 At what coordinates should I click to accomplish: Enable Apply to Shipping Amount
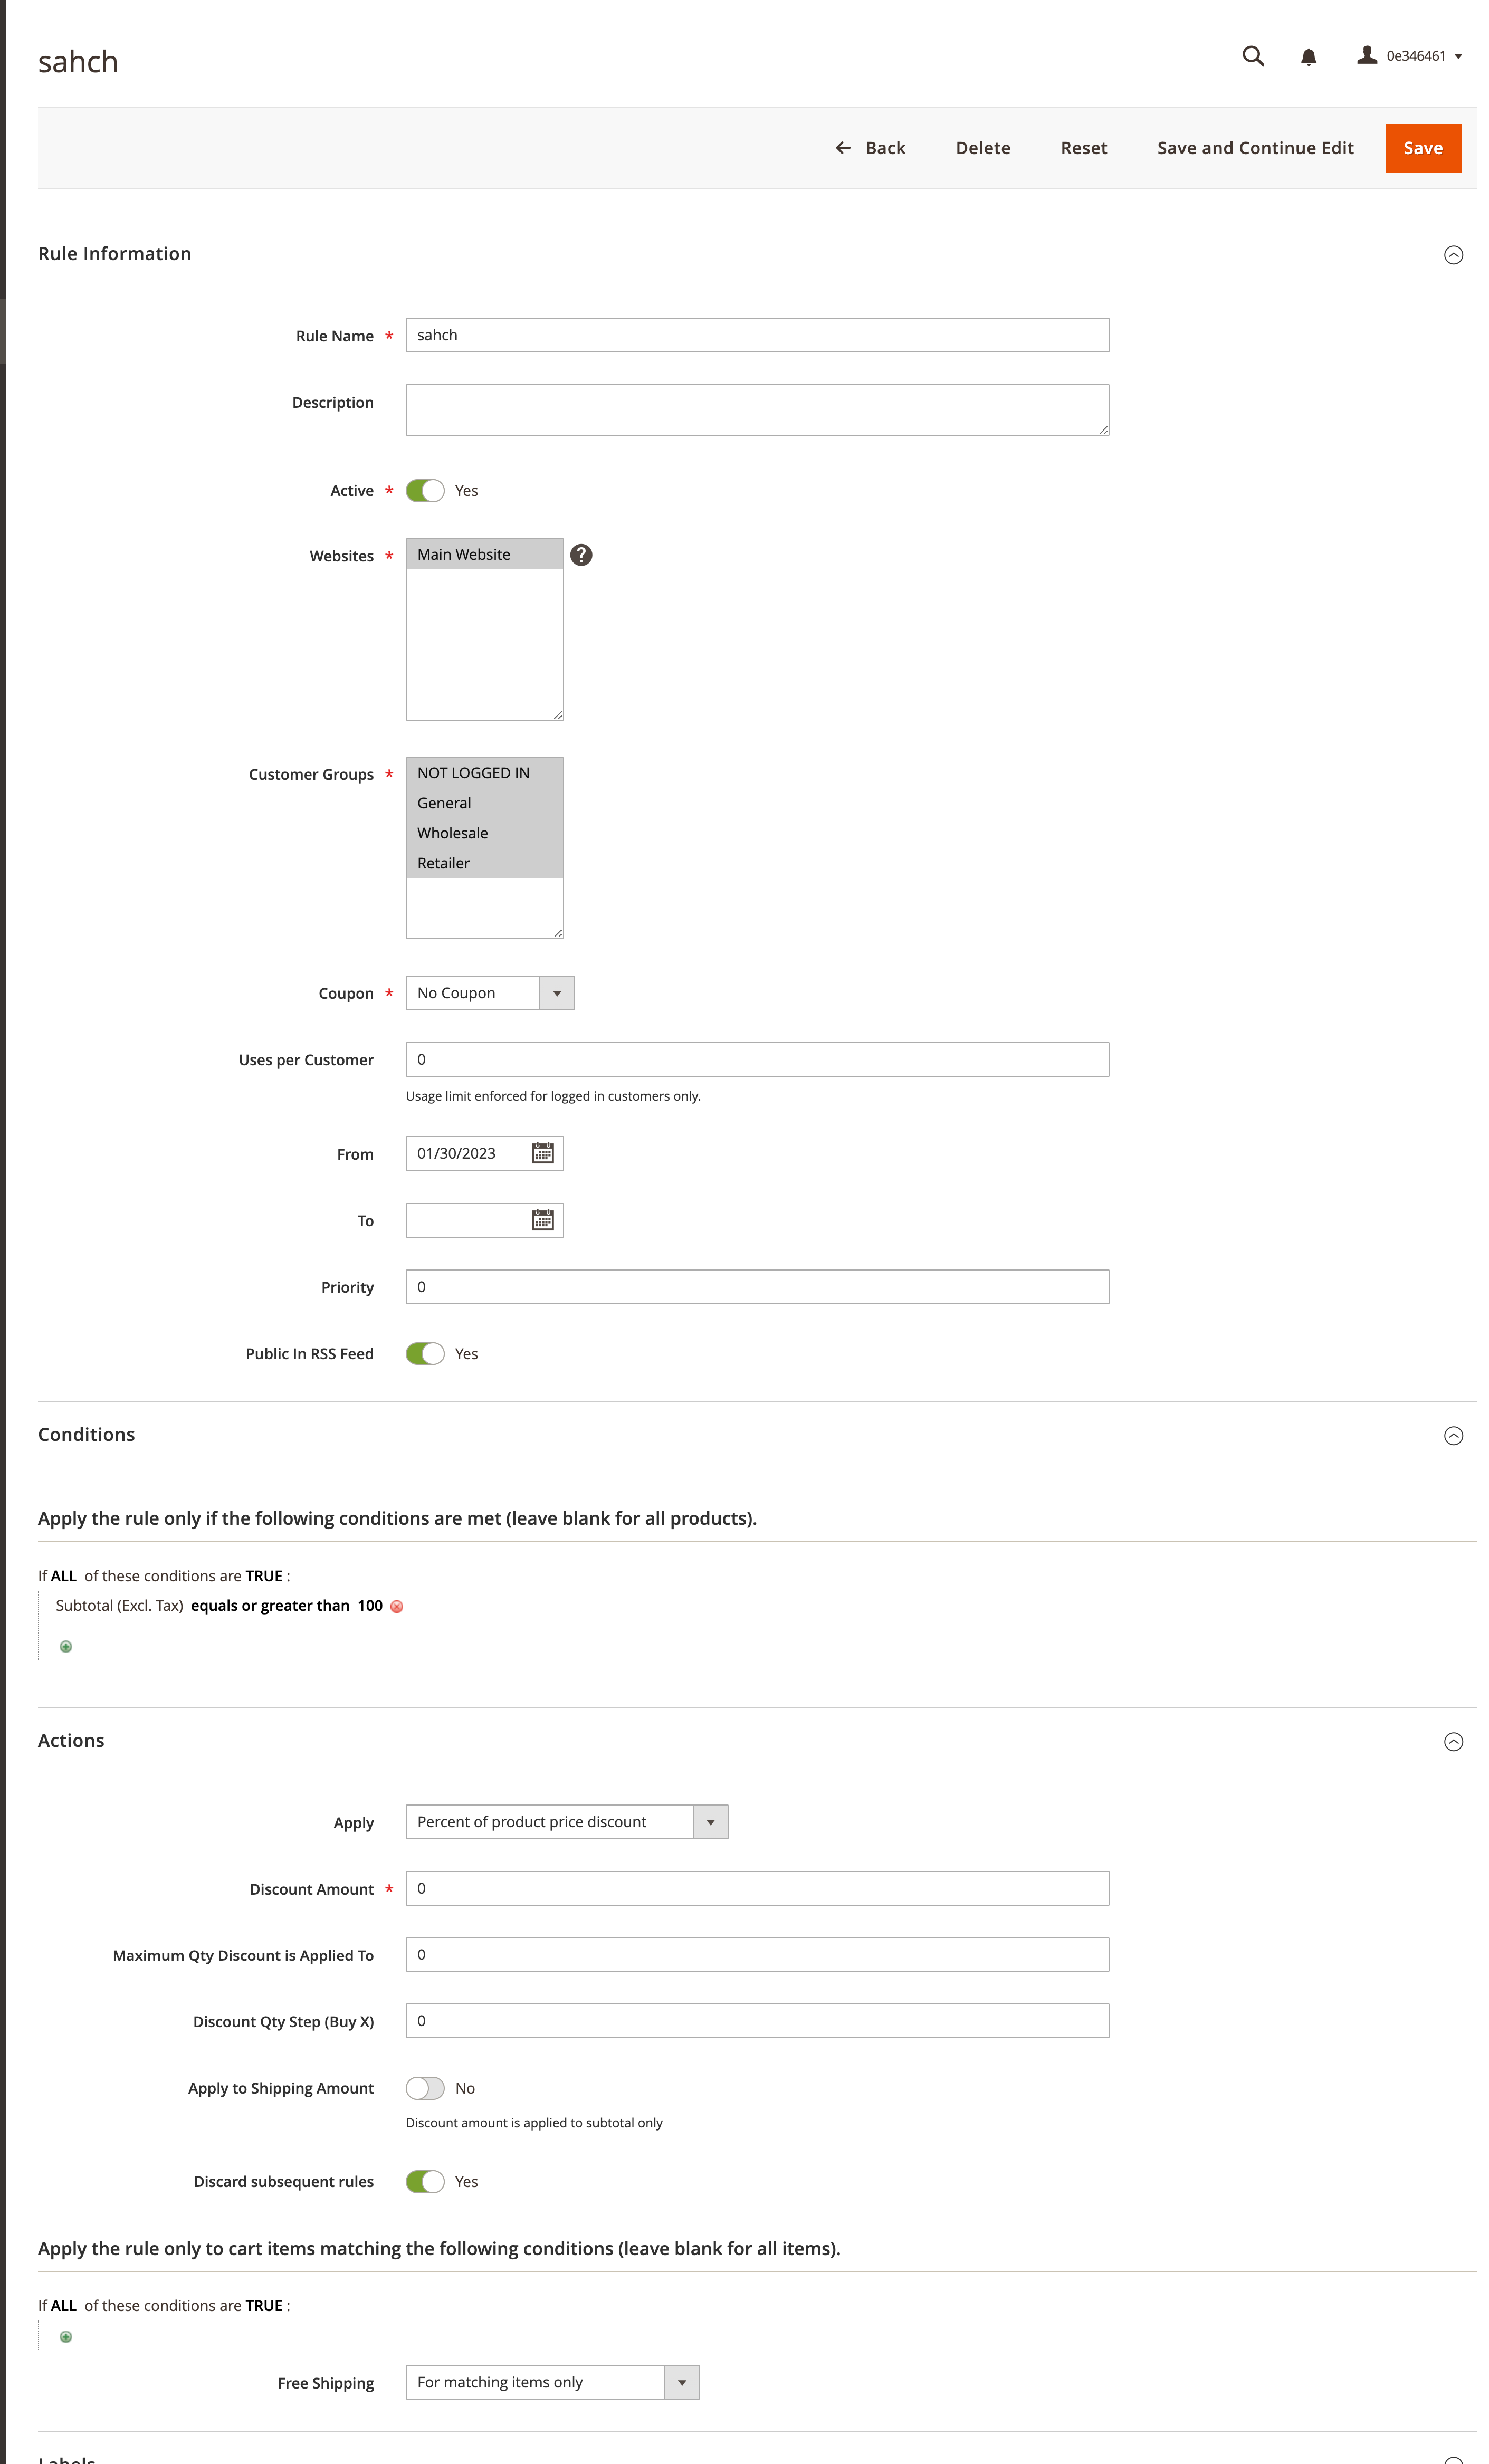tap(424, 2088)
